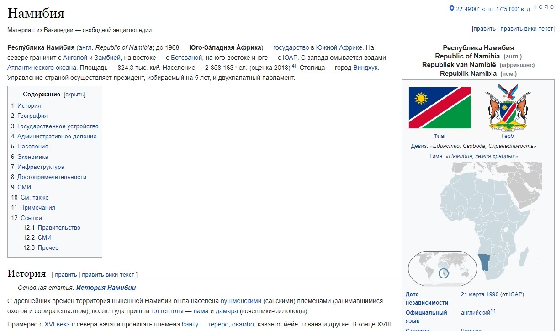The height and width of the screenshot is (331, 556).
Task: Follow the «Виндхук» capital link in intro
Action: 365,68
